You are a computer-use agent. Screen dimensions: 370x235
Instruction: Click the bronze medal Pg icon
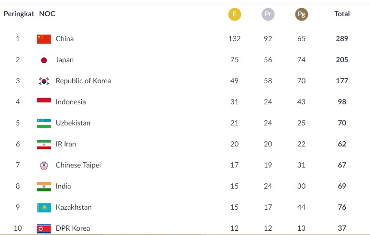pos(301,14)
